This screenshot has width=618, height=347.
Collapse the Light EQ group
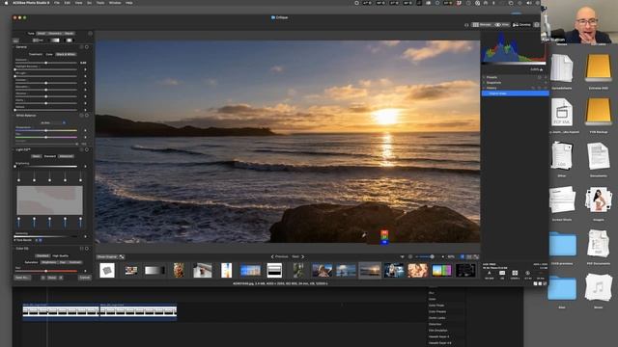14,149
